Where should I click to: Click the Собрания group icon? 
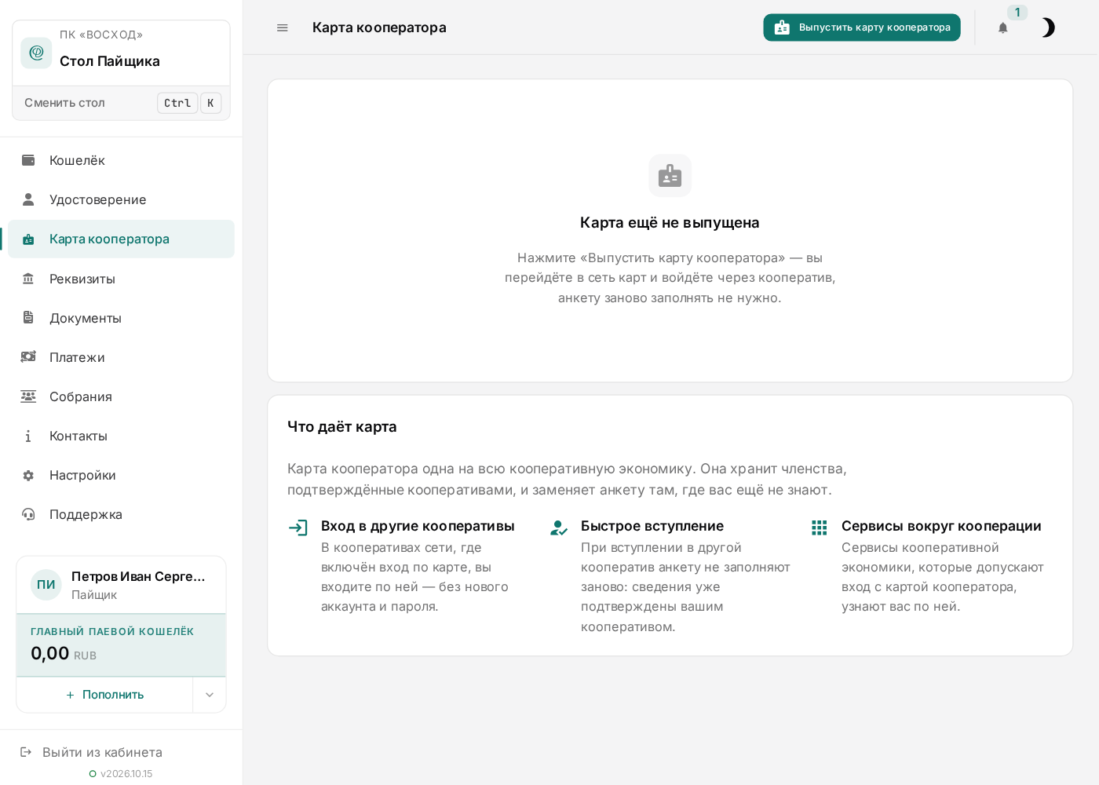[x=28, y=396]
